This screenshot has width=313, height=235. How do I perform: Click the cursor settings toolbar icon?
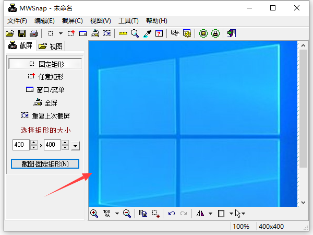(175, 33)
